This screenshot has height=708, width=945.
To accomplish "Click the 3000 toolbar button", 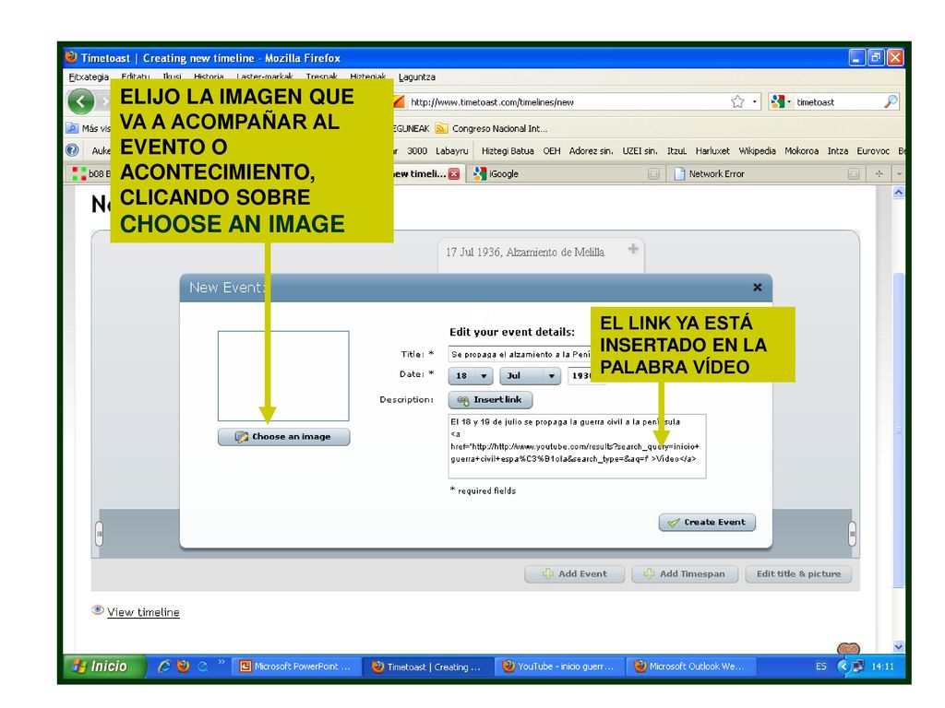I will [416, 150].
